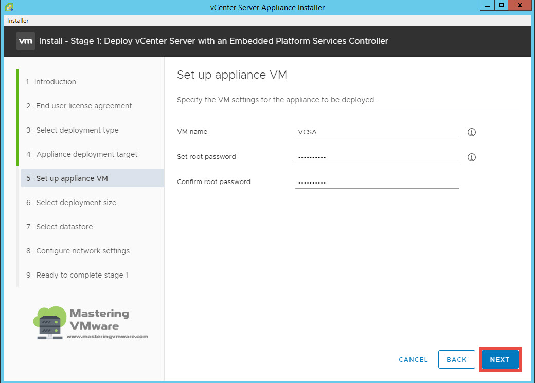535x383 pixels.
Task: Select step 8 Configure network settings
Action: [78, 251]
